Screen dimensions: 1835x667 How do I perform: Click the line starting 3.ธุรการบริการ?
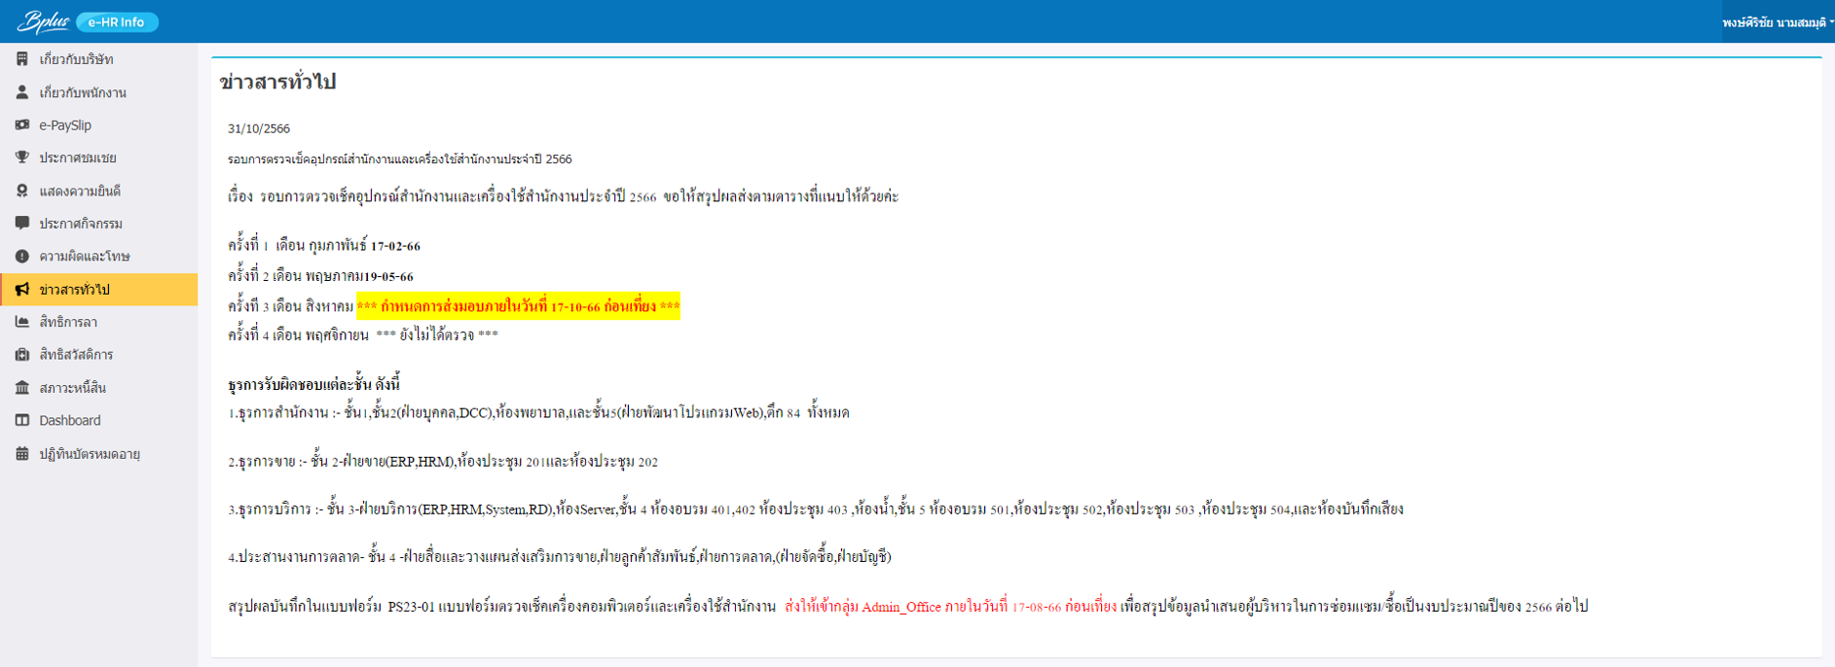pyautogui.click(x=816, y=509)
